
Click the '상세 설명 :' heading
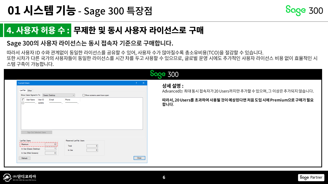(173, 86)
